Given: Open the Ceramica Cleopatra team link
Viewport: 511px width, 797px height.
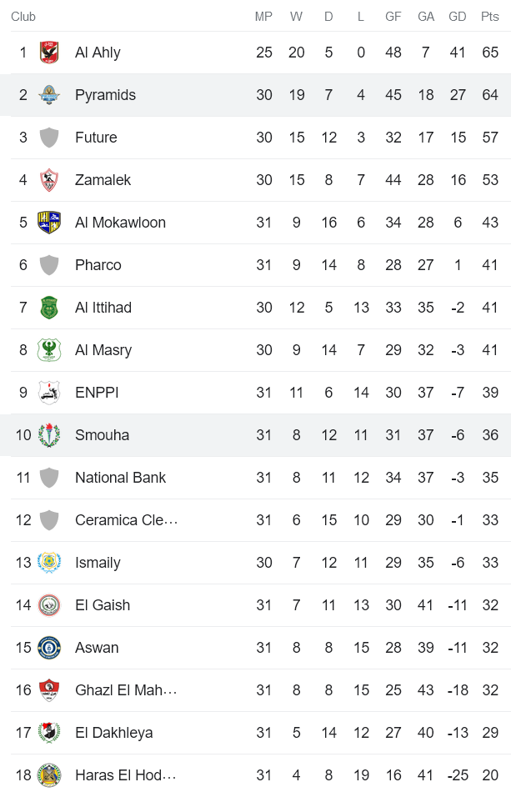Looking at the screenshot, I should pos(126,520).
